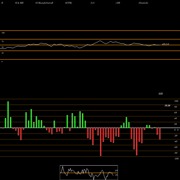Click the 'SI(TM)' header text
The image size is (180, 180).
coord(68,3)
